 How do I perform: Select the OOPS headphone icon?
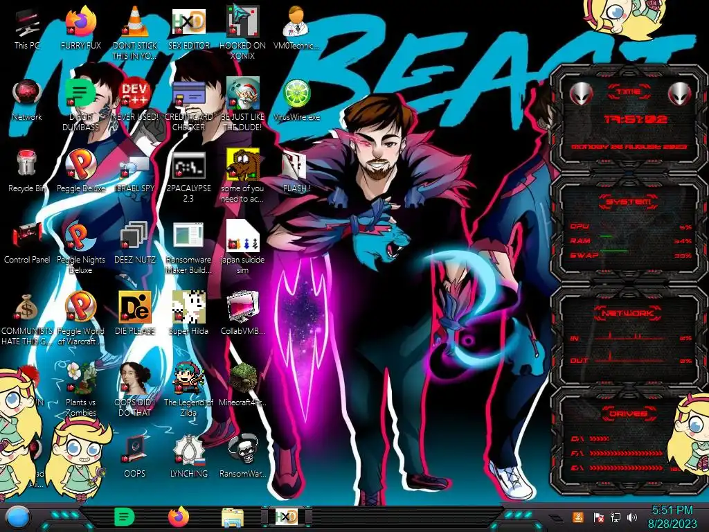pyautogui.click(x=135, y=450)
